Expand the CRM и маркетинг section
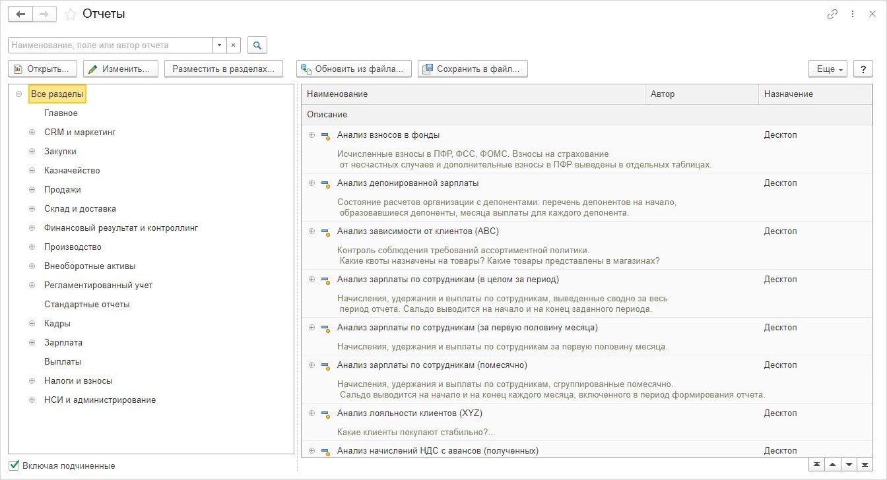Image resolution: width=887 pixels, height=480 pixels. (x=32, y=133)
